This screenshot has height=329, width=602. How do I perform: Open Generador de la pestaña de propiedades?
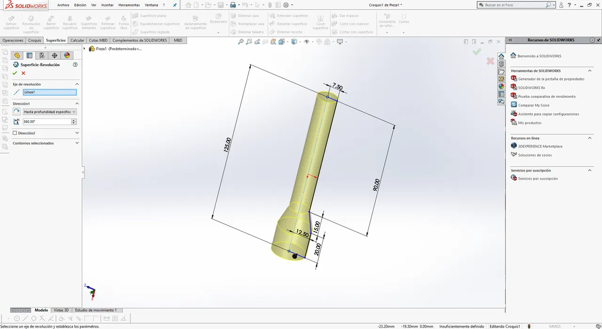click(x=551, y=79)
